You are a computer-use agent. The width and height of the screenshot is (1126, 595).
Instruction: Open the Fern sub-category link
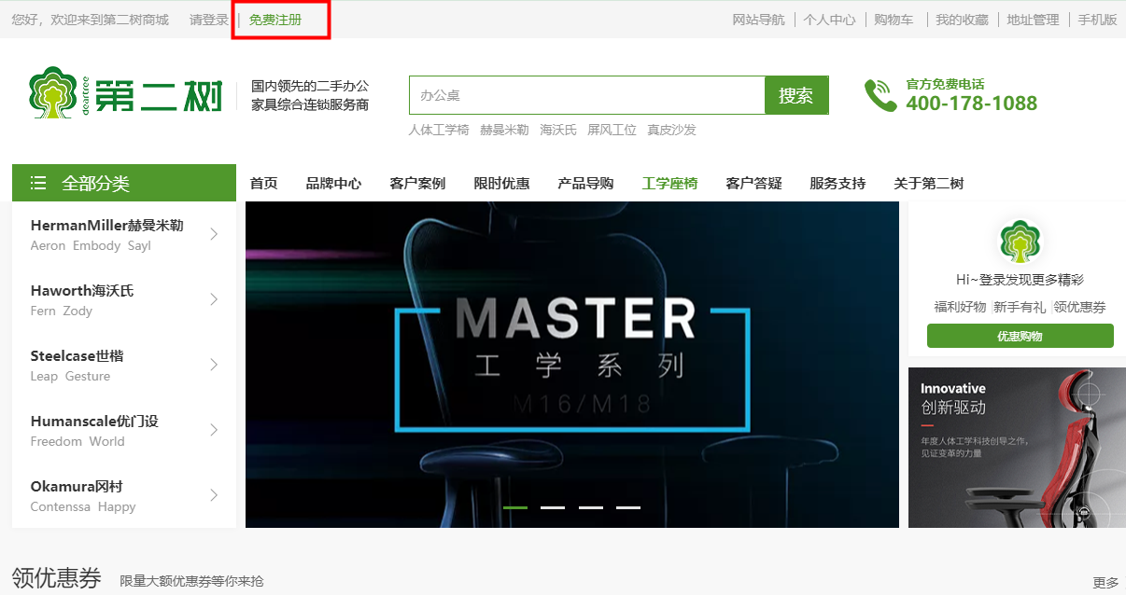[43, 311]
